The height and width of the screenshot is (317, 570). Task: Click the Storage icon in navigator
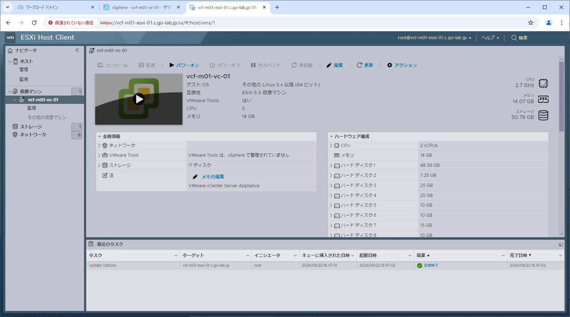[15, 127]
